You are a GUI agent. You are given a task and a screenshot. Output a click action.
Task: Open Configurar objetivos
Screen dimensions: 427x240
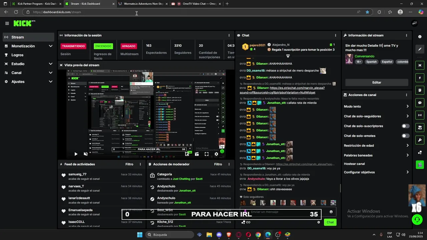376,172
